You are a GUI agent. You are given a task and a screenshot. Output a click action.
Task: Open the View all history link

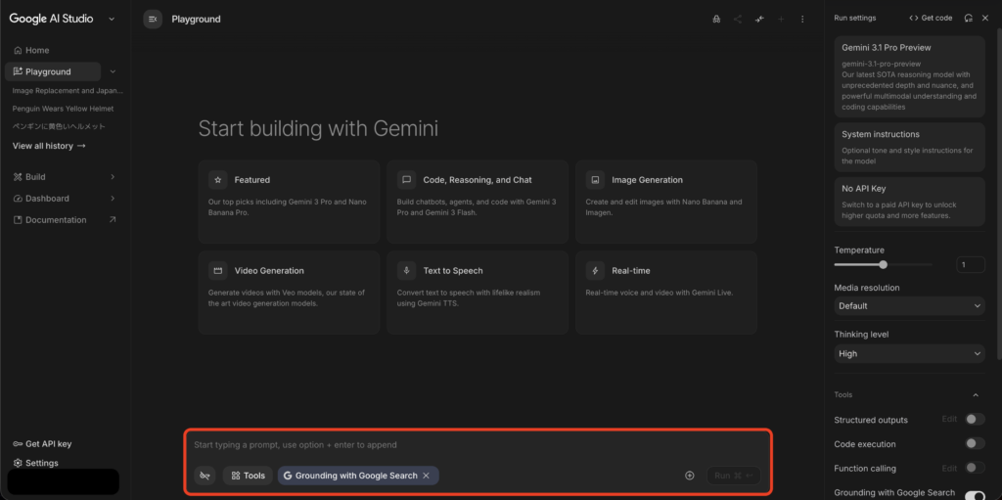click(49, 146)
